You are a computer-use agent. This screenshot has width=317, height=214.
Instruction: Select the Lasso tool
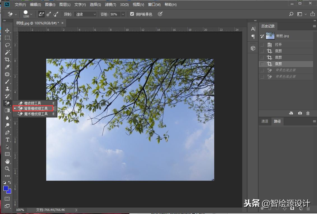click(7, 45)
